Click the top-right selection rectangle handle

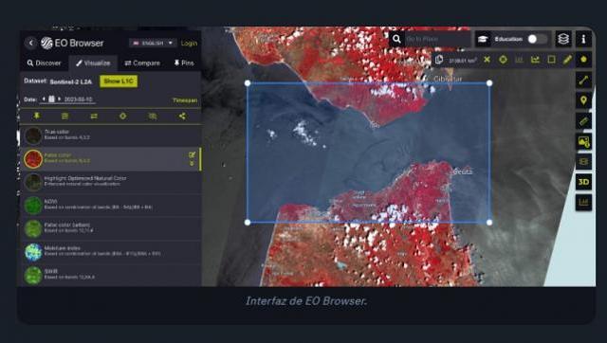click(x=489, y=82)
